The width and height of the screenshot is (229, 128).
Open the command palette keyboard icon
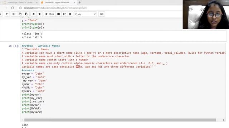click(x=102, y=14)
